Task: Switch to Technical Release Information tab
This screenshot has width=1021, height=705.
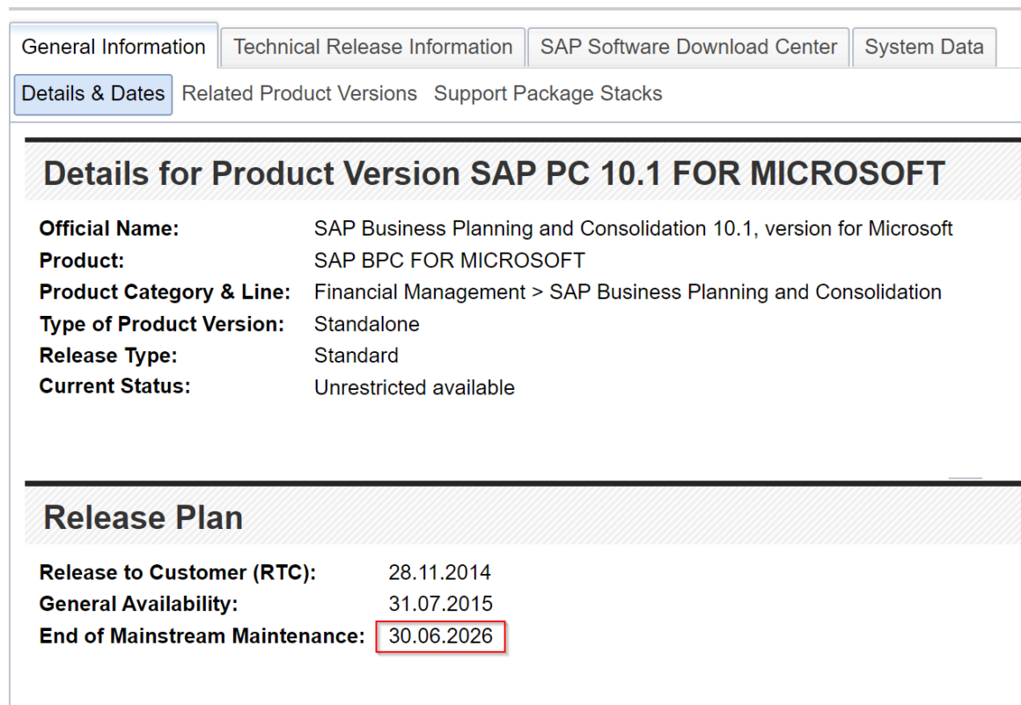Action: (x=372, y=48)
